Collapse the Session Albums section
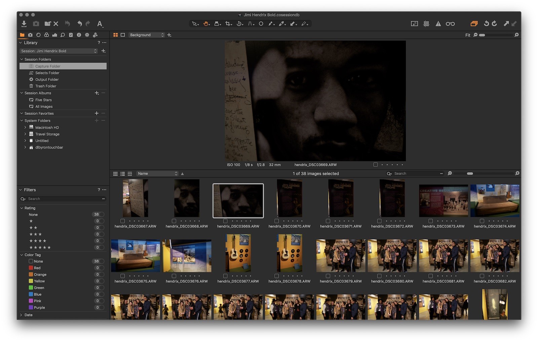 click(x=21, y=93)
